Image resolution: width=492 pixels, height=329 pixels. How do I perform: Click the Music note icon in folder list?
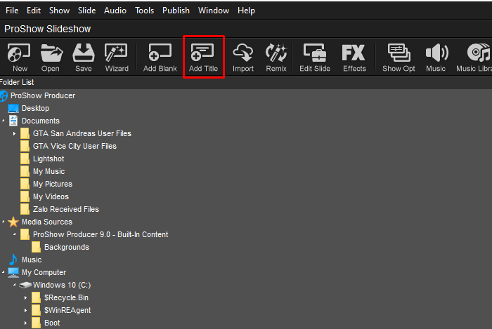[x=13, y=260]
